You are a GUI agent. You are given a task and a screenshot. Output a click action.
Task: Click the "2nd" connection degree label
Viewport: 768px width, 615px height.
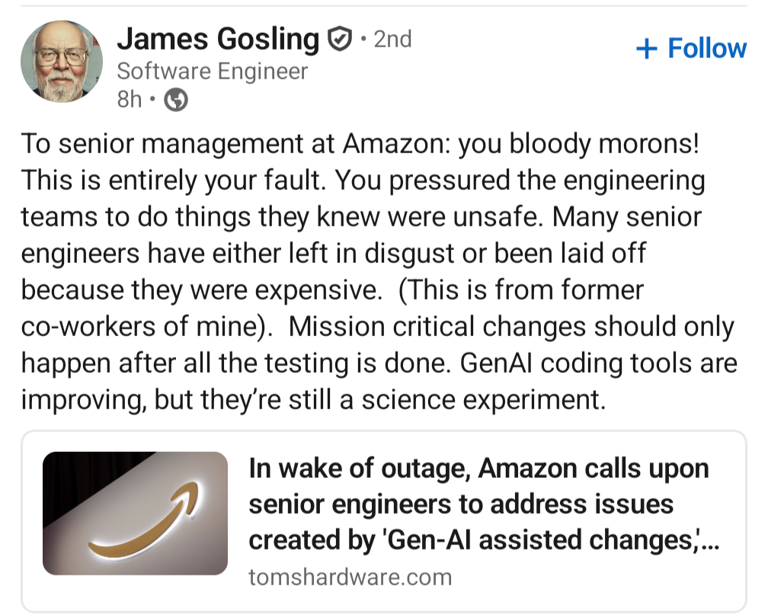point(392,38)
